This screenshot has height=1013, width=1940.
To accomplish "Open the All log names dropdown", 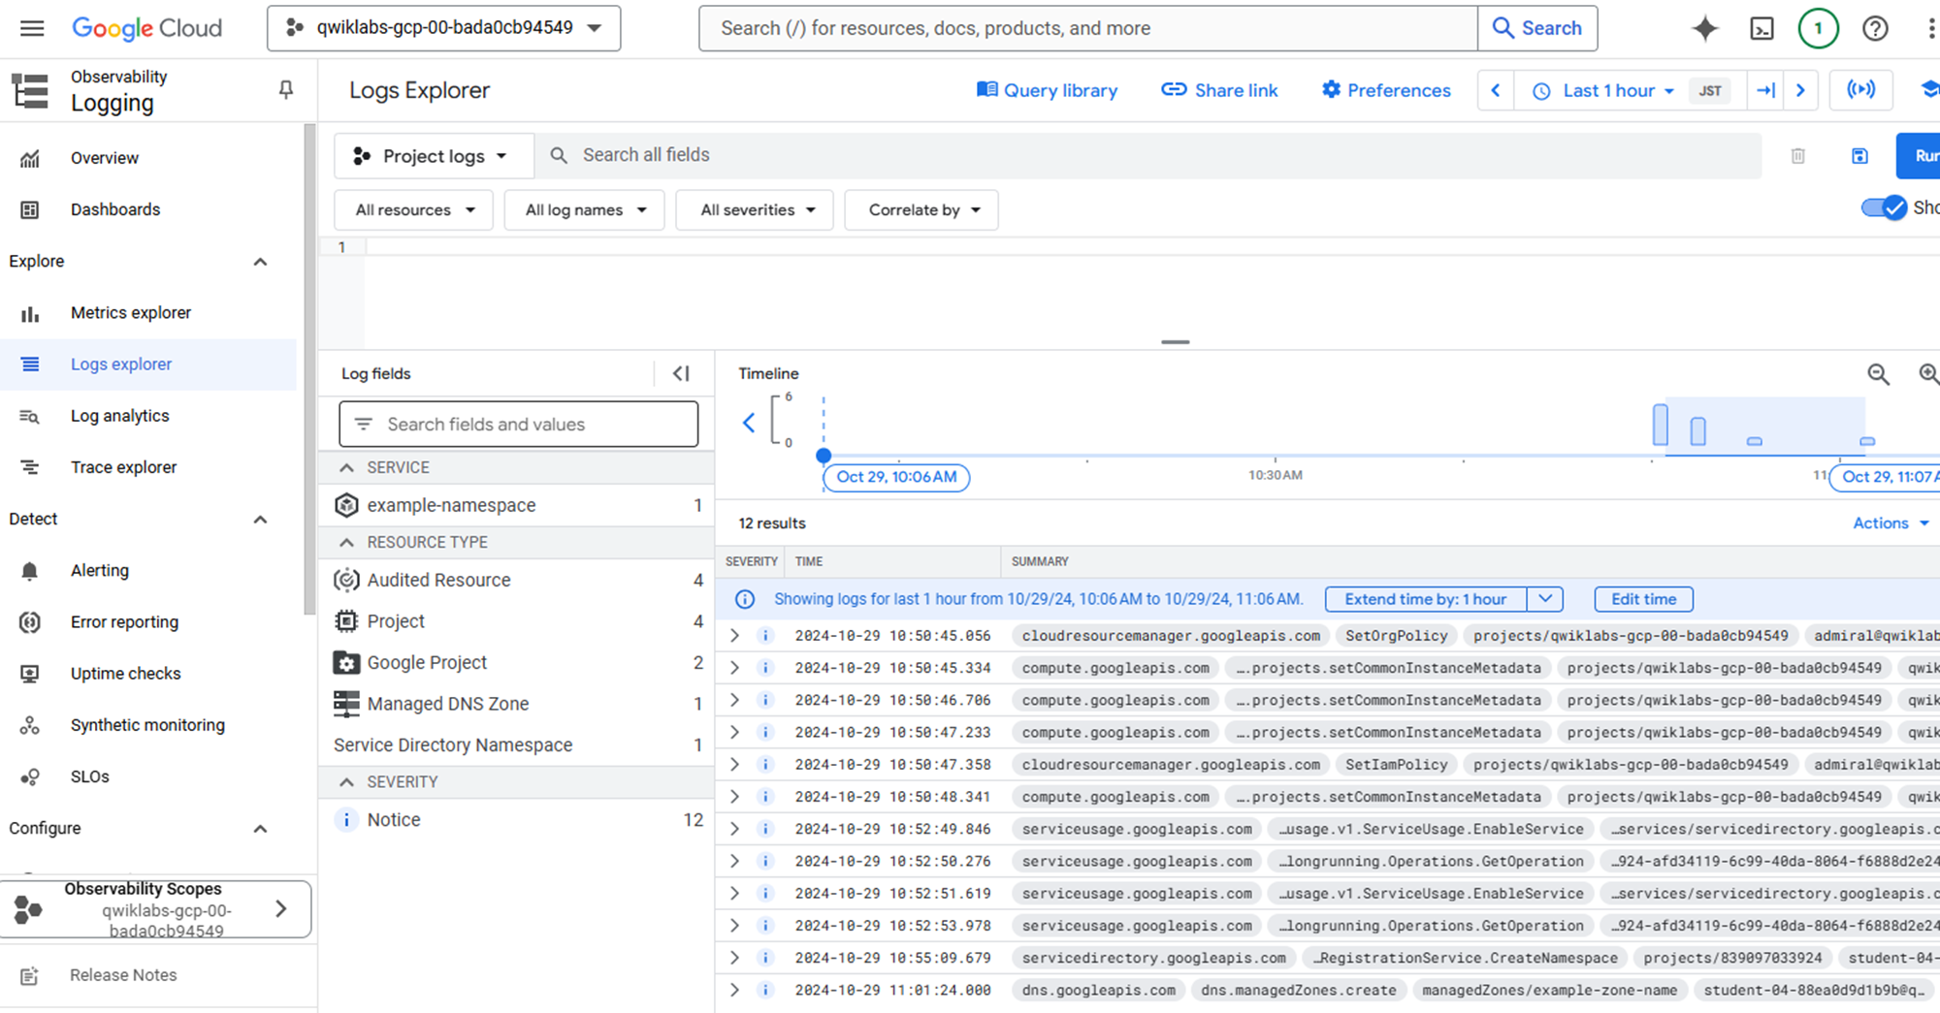I will 585,210.
